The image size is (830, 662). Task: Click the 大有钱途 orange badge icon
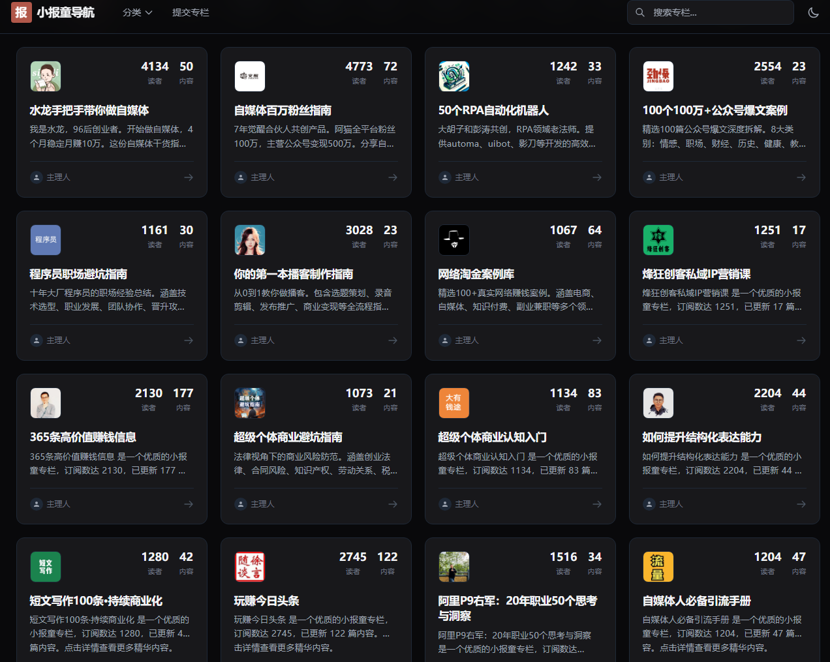454,403
